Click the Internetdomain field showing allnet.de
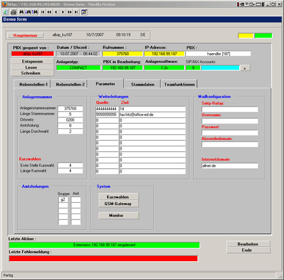284x280 pixels. (x=229, y=165)
